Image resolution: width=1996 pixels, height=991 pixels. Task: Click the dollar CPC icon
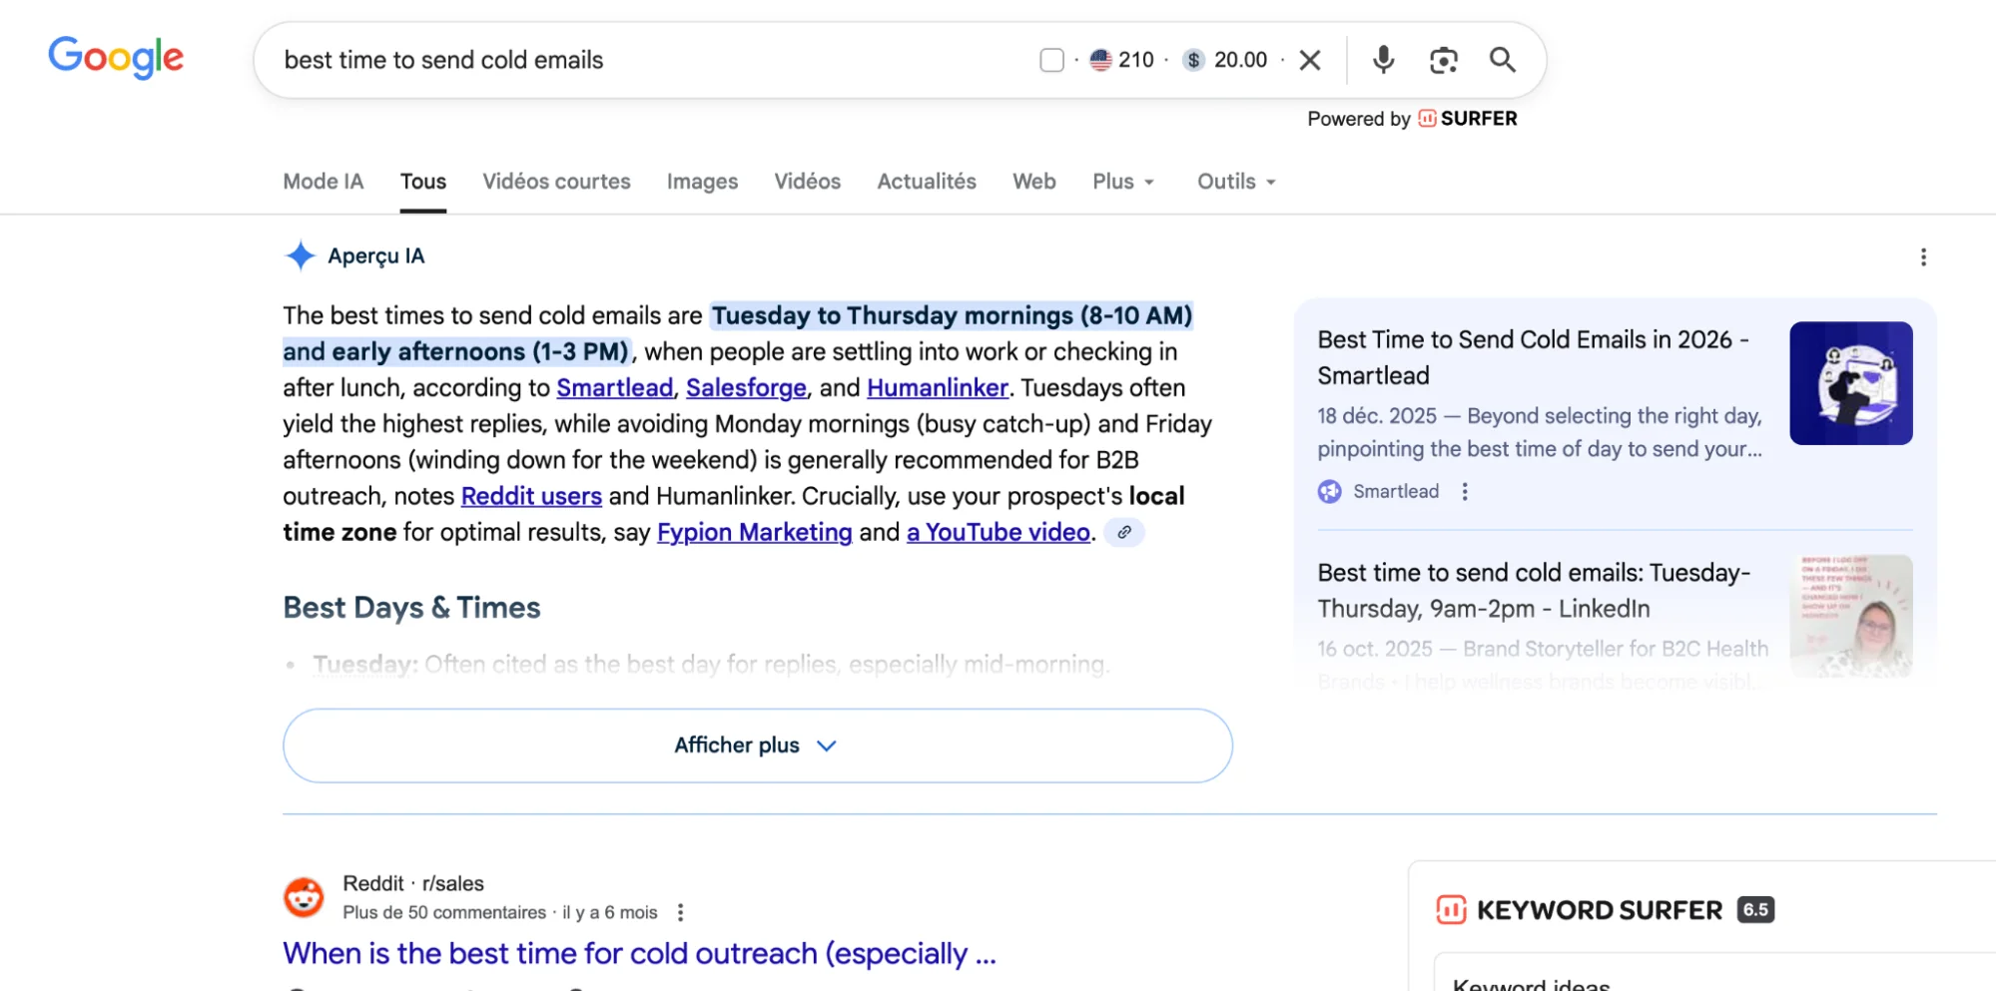(1193, 60)
